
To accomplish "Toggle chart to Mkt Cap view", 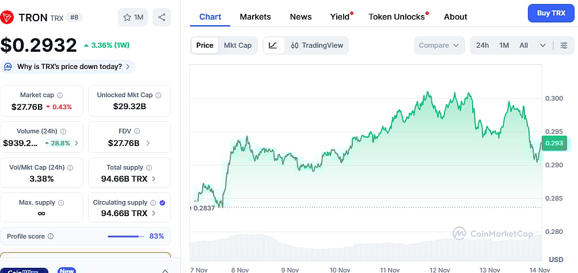I will (x=237, y=45).
